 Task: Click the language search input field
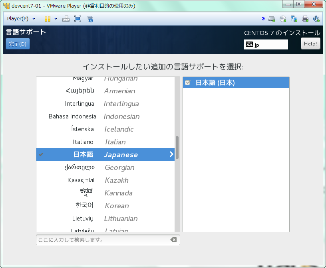pos(102,240)
